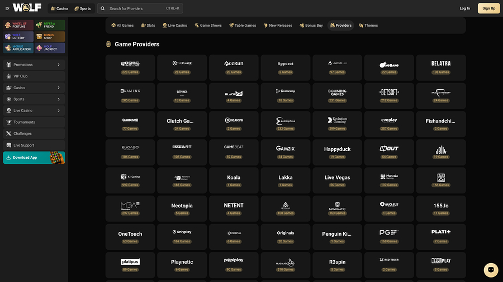Switch to the All Games tab

point(122,25)
